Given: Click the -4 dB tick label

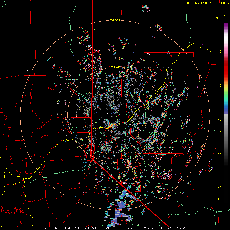Looking at the screenshot, I should pyautogui.click(x=220, y=153).
